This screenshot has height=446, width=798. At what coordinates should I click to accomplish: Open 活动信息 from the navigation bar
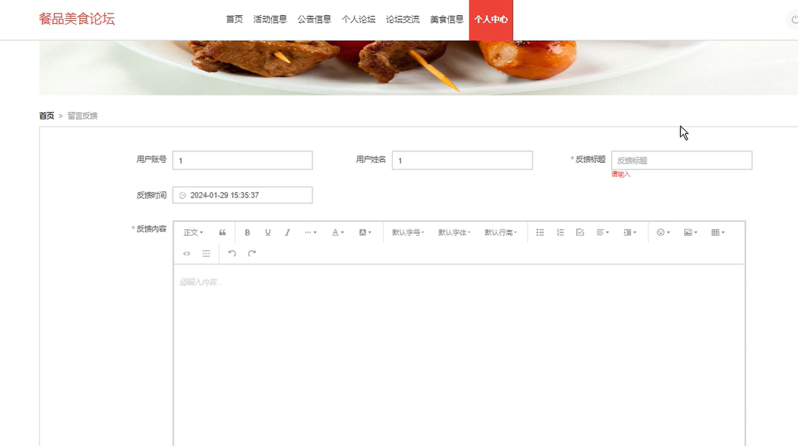pos(270,19)
